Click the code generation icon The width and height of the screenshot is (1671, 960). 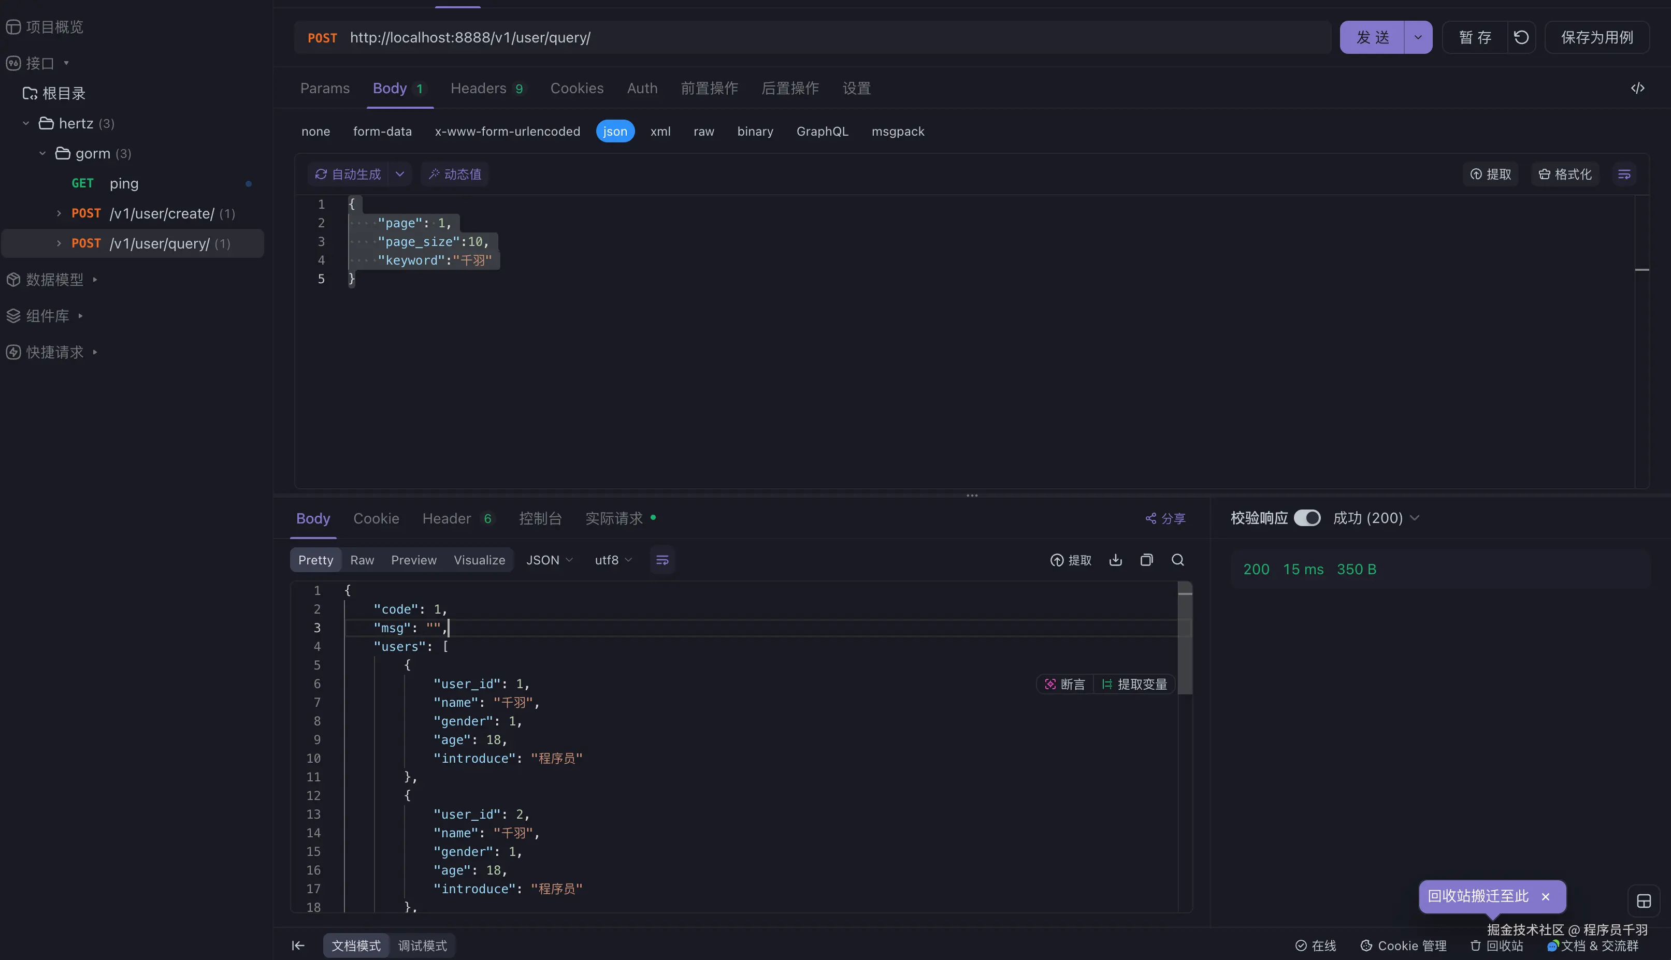tap(1637, 89)
